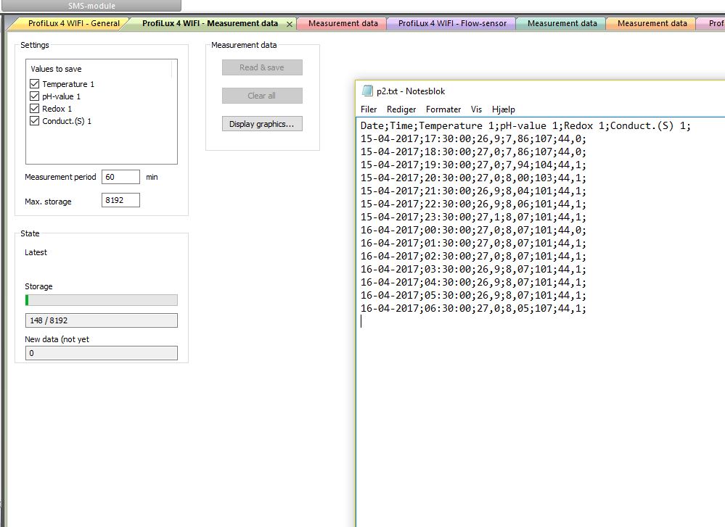Open the Hjælp menu in Notepad
Screen dimensions: 725x527
[503, 109]
